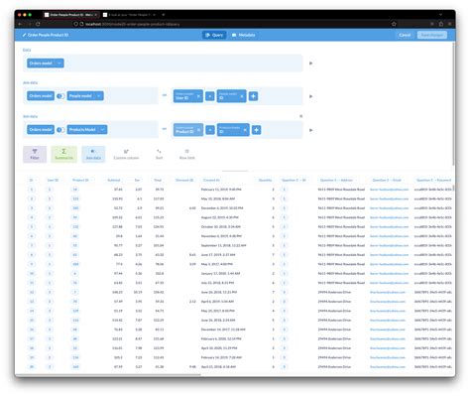
Task: Preview the Data step with play arrow
Action: (310, 64)
